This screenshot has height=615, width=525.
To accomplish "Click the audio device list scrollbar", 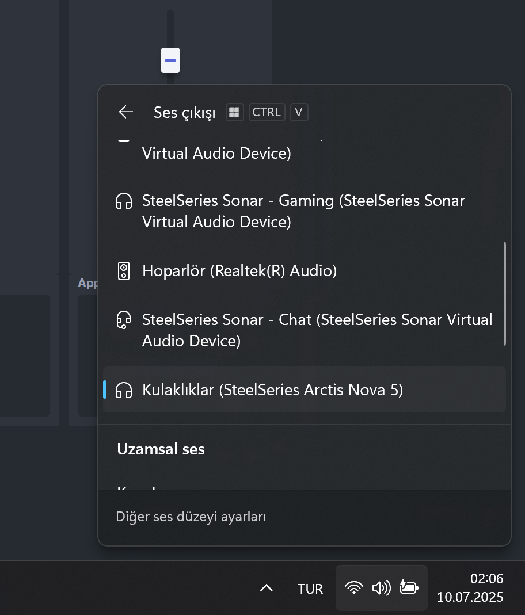I will [505, 294].
